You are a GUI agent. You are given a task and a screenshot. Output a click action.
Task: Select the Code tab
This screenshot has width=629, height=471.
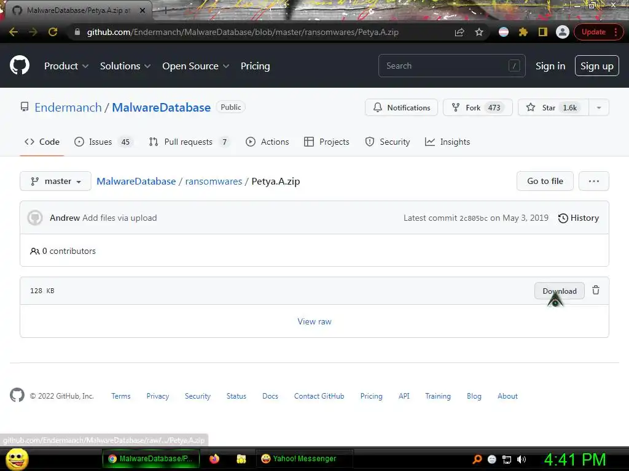pyautogui.click(x=42, y=142)
